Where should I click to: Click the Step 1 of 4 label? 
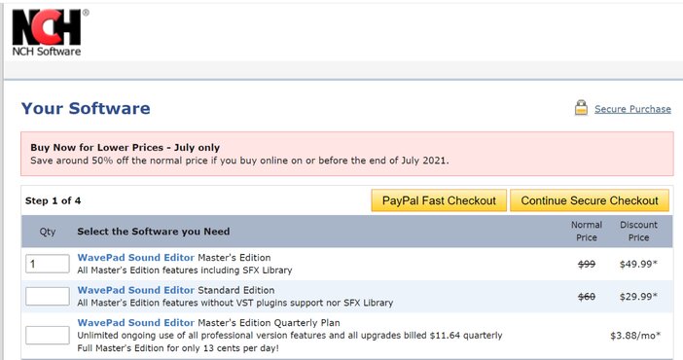coord(53,201)
